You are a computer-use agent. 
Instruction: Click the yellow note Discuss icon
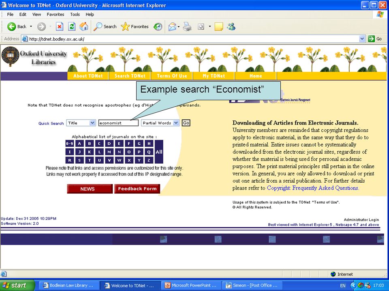(218, 27)
